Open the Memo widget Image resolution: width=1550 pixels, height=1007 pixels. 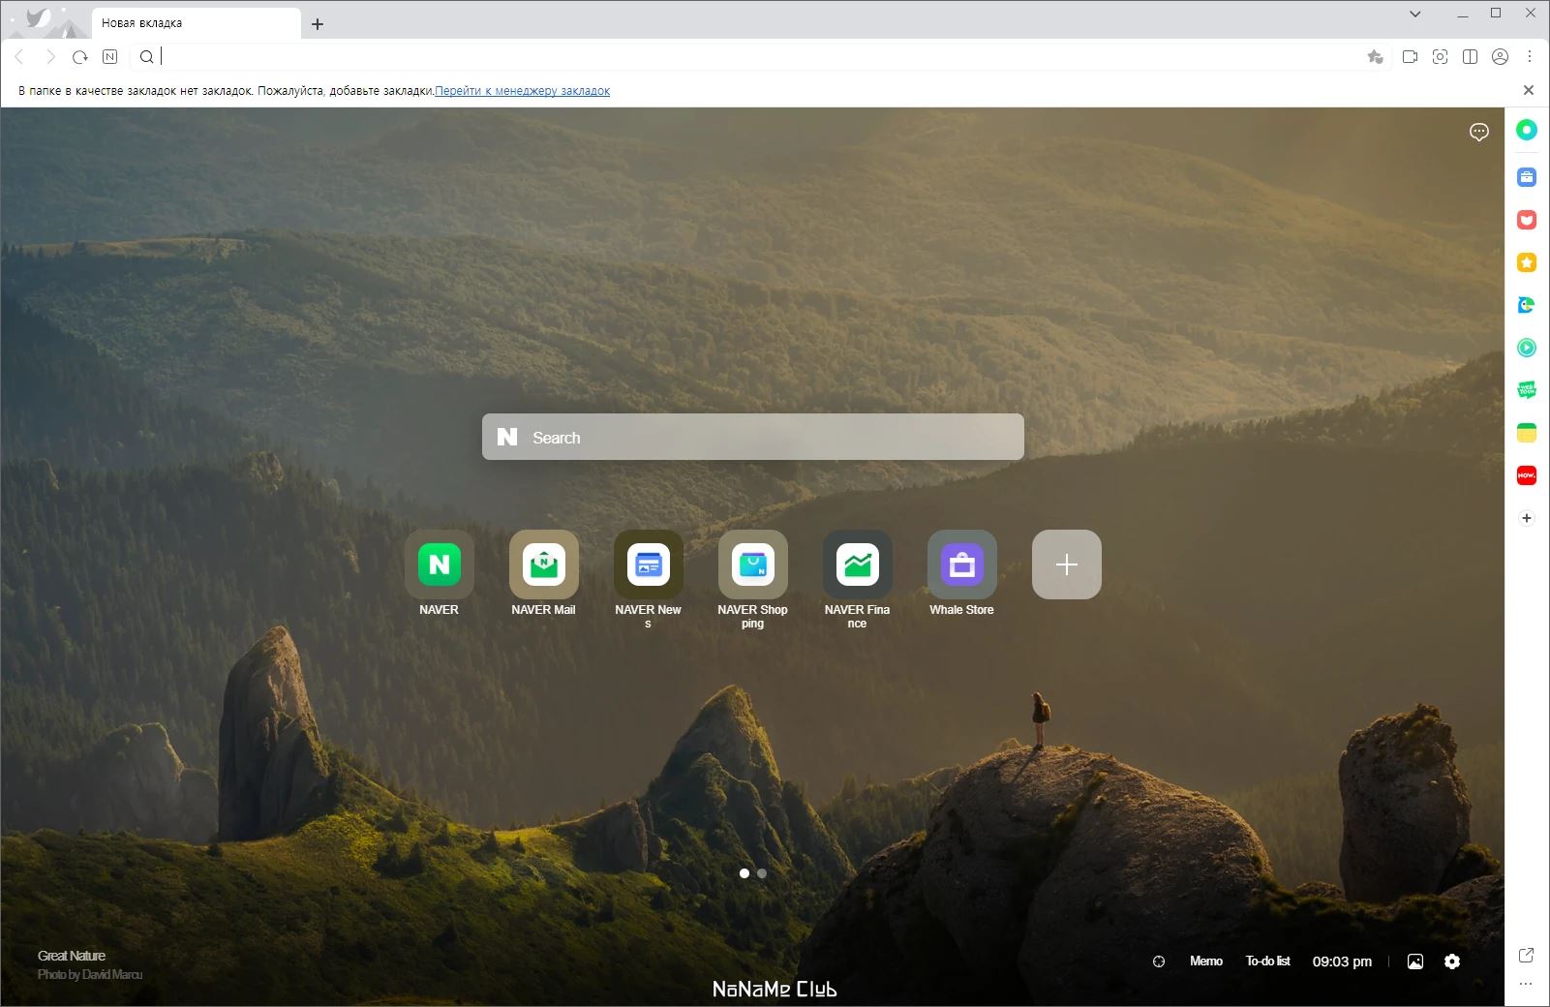(x=1205, y=961)
